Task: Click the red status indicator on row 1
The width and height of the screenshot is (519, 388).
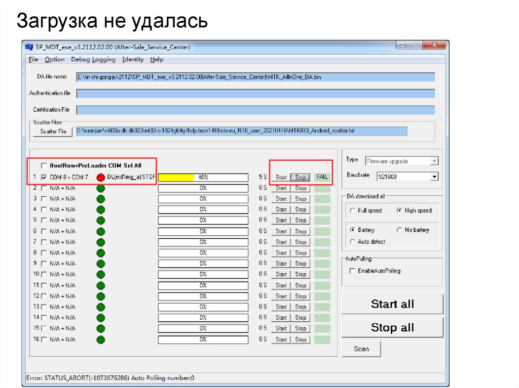Action: coord(101,178)
